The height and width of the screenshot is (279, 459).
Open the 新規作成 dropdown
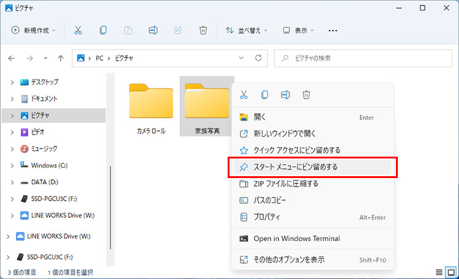click(34, 30)
